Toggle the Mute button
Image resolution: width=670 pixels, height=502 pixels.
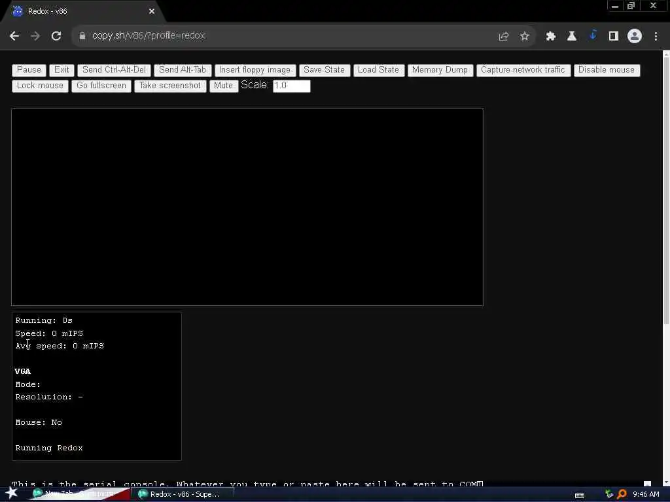(224, 86)
